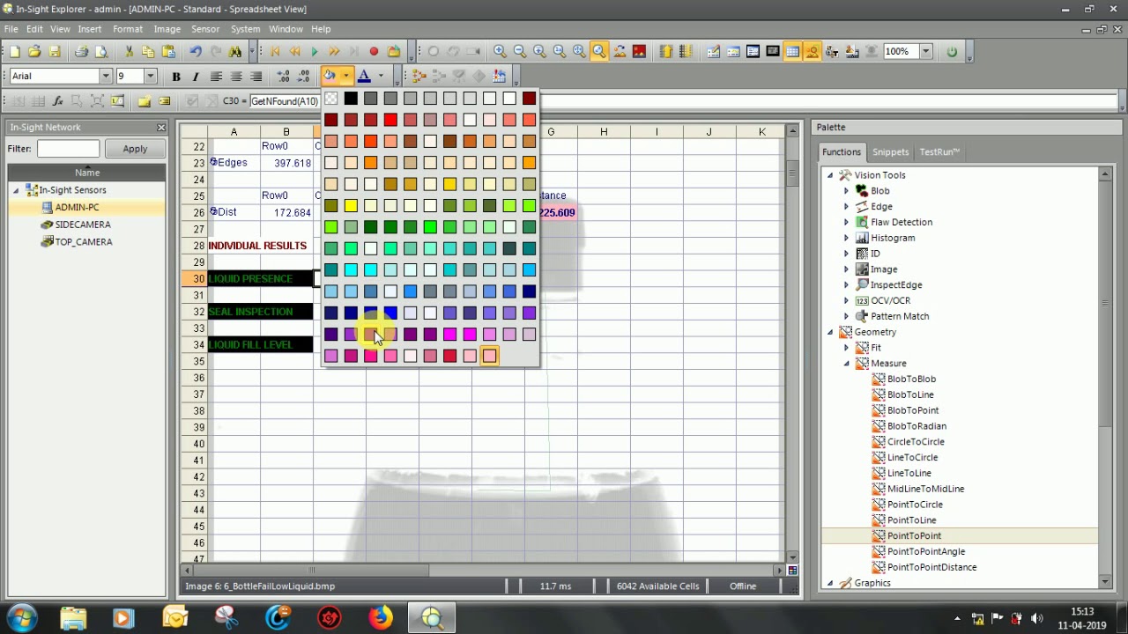Open the Format menu
Viewport: 1128px width, 634px height.
click(x=128, y=29)
